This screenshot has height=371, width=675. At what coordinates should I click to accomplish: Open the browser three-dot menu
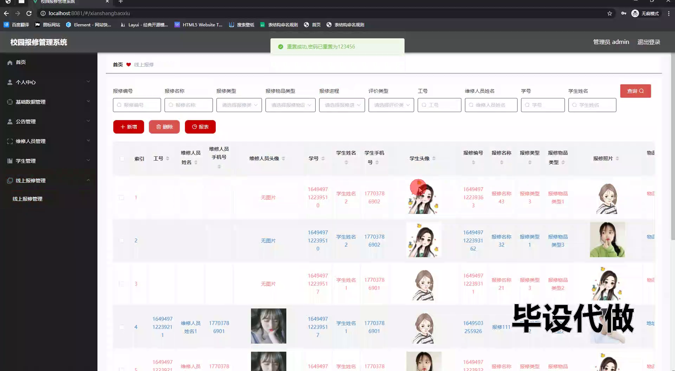click(669, 13)
